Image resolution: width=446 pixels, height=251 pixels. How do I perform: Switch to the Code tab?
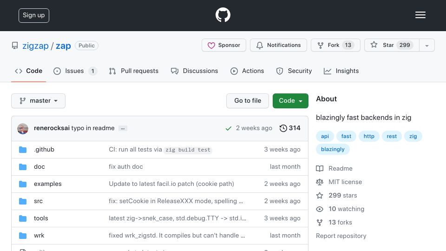29,71
